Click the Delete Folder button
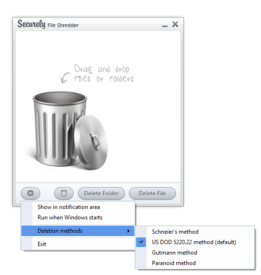261x275 pixels. click(101, 193)
